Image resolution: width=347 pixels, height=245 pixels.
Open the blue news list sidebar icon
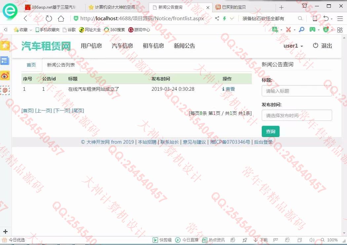(5, 61)
